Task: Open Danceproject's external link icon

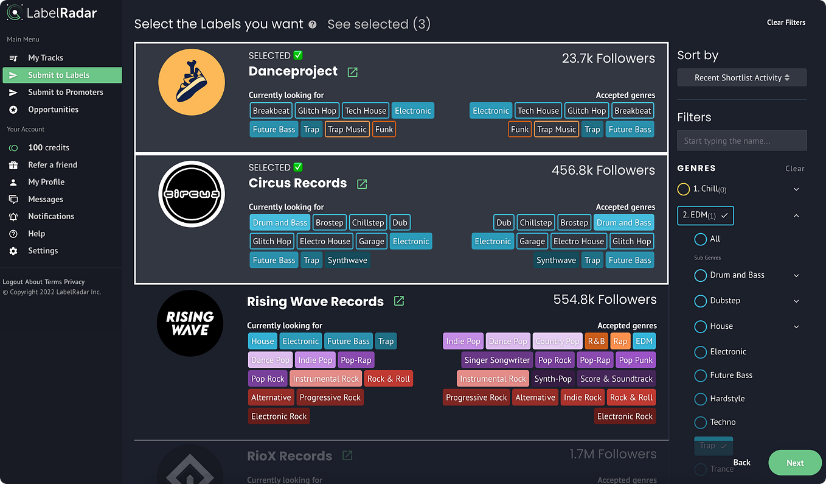Action: point(352,72)
